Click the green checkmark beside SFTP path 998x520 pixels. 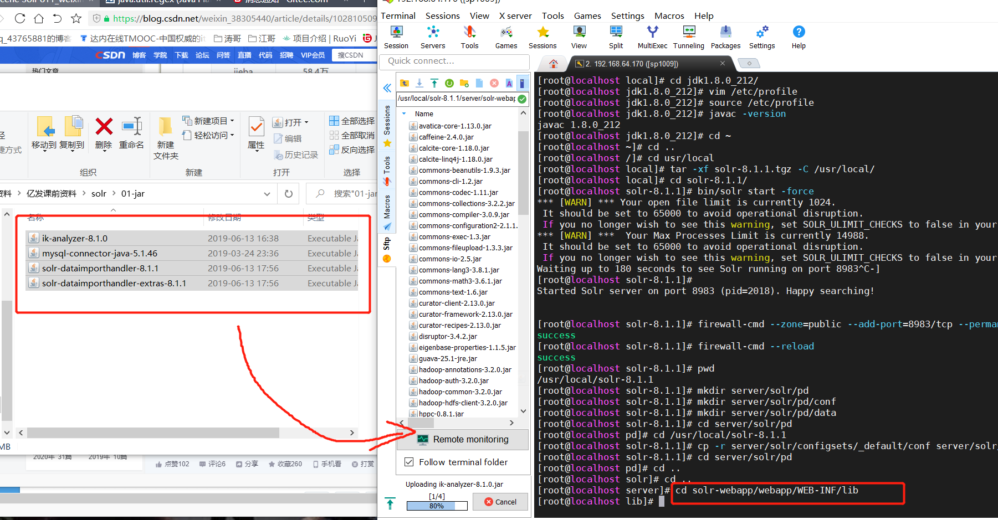coord(522,99)
